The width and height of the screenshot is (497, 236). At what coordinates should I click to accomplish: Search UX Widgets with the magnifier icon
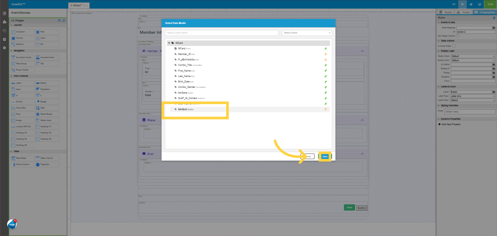[59, 20]
